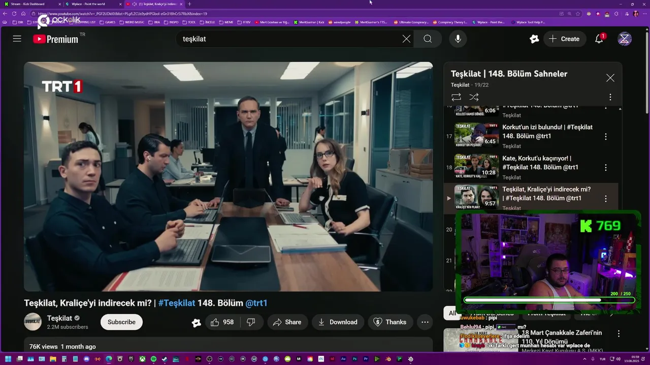This screenshot has height=365, width=650.
Task: Open Discord from the taskbar
Action: click(x=86, y=359)
